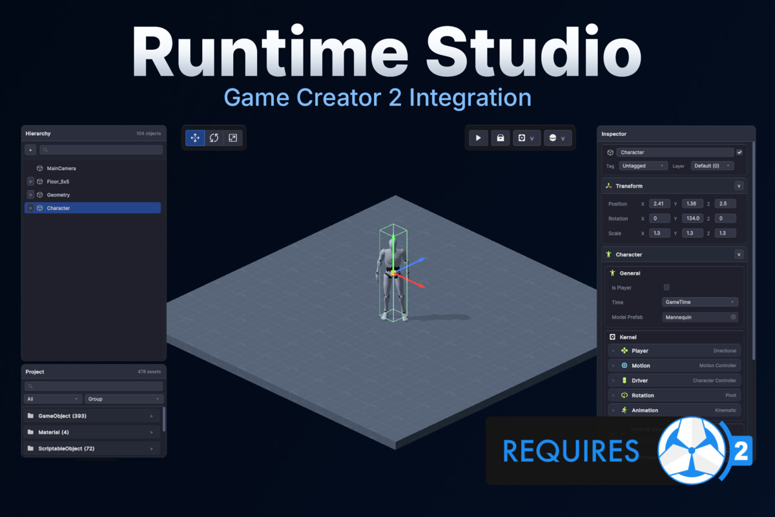Select Floor_5x5 row in Hierarchy
The height and width of the screenshot is (517, 775).
point(92,182)
